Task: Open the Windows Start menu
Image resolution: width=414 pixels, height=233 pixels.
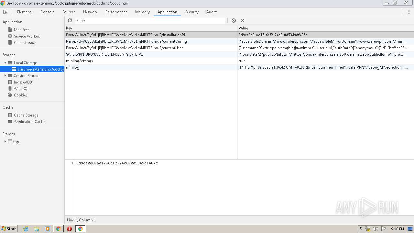Action: [9, 228]
